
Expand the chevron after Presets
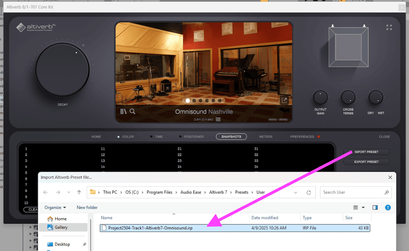pos(252,192)
